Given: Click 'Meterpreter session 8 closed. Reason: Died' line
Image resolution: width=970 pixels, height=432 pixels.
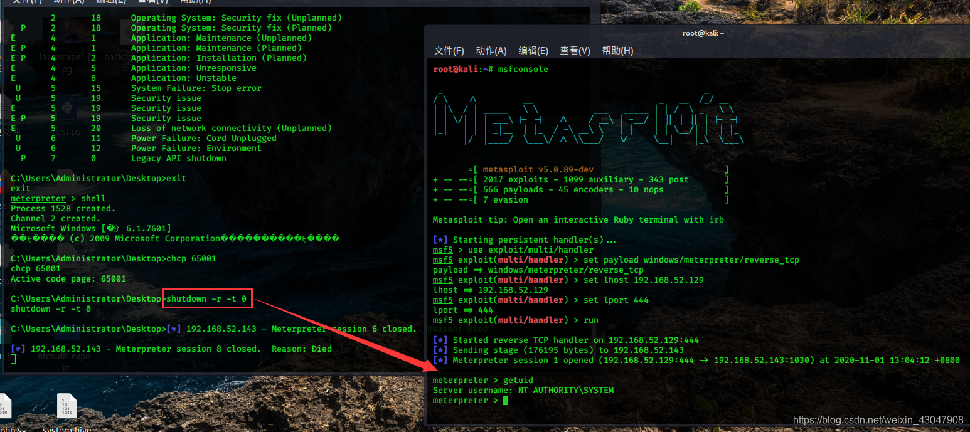Looking at the screenshot, I should pyautogui.click(x=171, y=349).
